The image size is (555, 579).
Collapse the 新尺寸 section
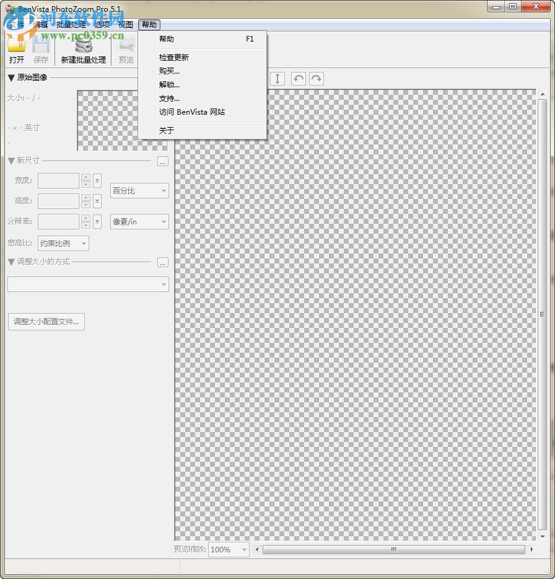click(x=11, y=160)
